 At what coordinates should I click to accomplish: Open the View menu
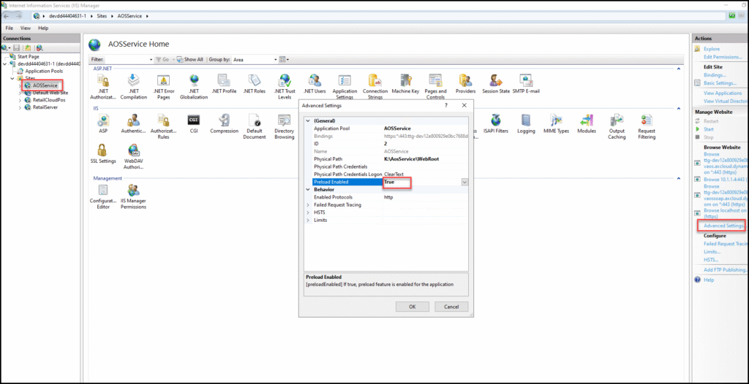(26, 28)
